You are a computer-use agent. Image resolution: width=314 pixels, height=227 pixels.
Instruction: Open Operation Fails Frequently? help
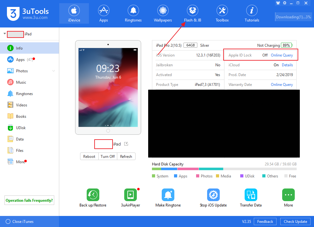click(x=29, y=200)
